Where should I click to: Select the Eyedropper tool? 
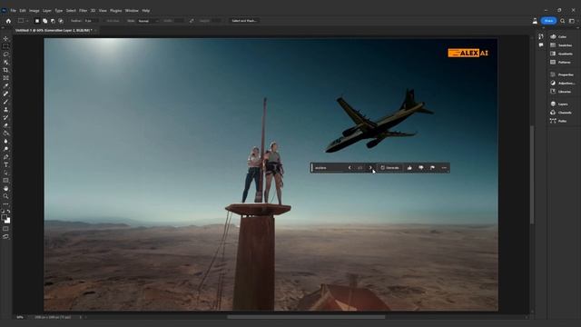[x=5, y=86]
